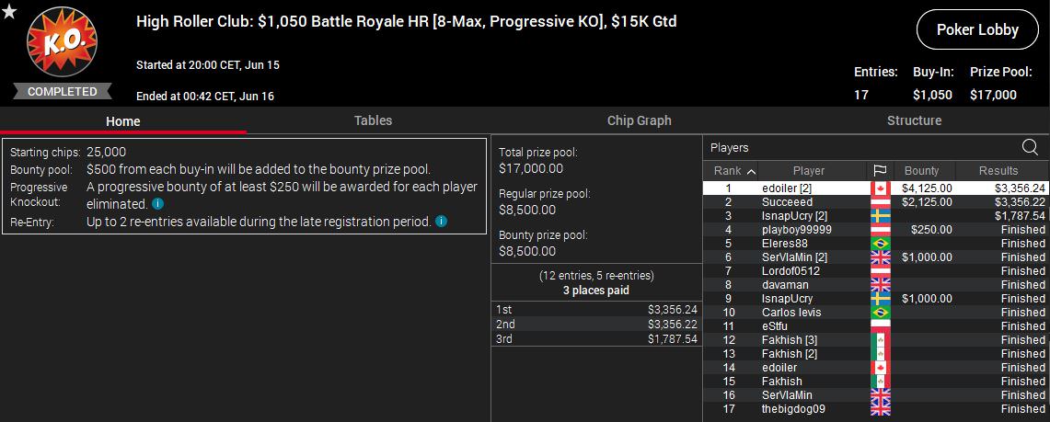Sort by the Player column header
Viewport: 1050px width, 422px height.
(x=809, y=170)
